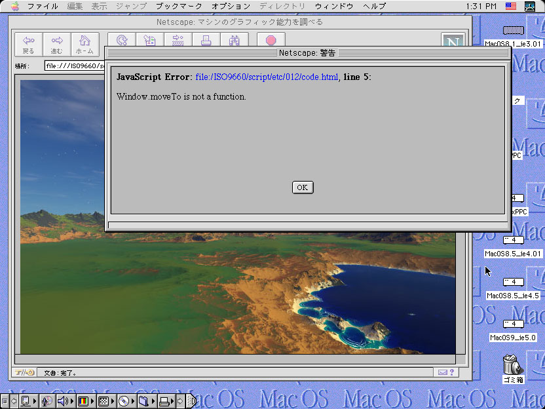545x409 pixels.
Task: Click the location URL field
Action: [x=75, y=66]
